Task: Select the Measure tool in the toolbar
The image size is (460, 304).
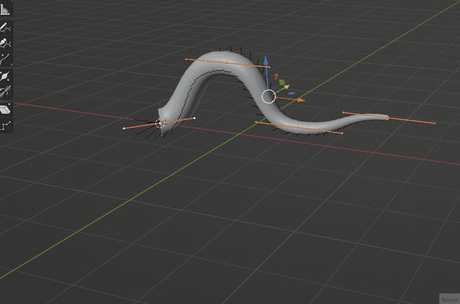Action: 6,9
